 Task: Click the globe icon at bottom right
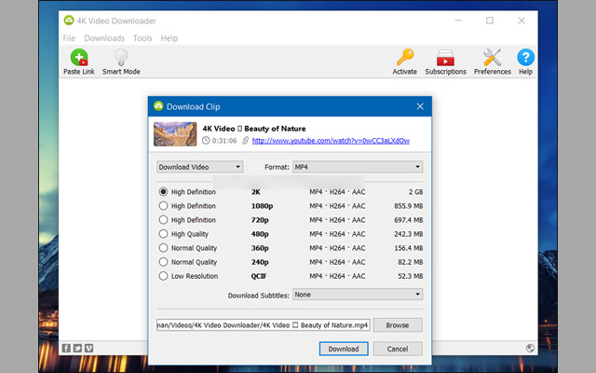click(530, 348)
